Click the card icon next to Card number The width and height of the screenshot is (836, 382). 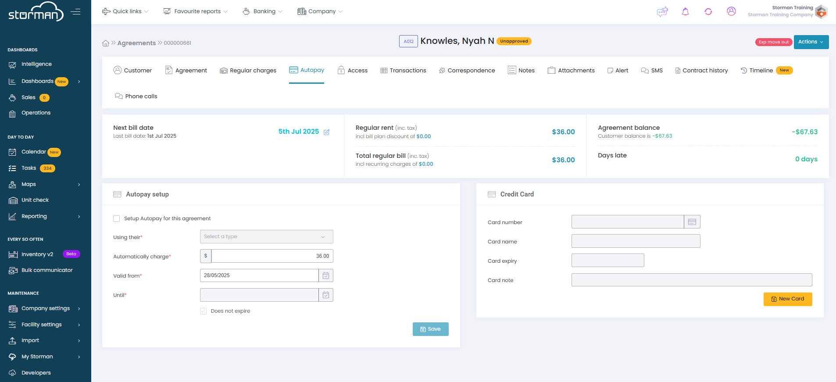pos(692,222)
